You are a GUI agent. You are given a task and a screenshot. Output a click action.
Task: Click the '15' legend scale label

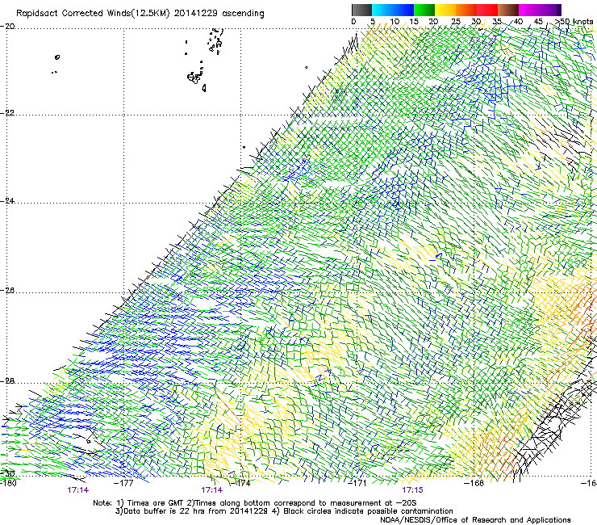tap(414, 22)
